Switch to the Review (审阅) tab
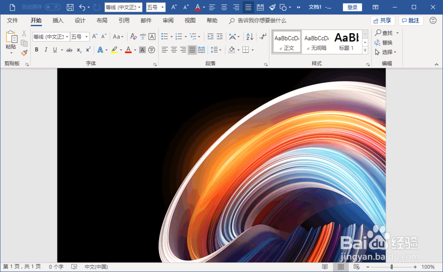The height and width of the screenshot is (272, 443). (168, 21)
